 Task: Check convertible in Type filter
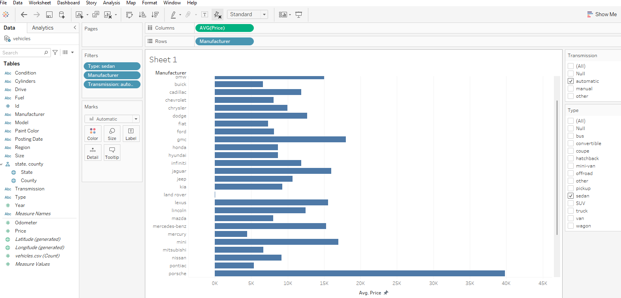[571, 143]
